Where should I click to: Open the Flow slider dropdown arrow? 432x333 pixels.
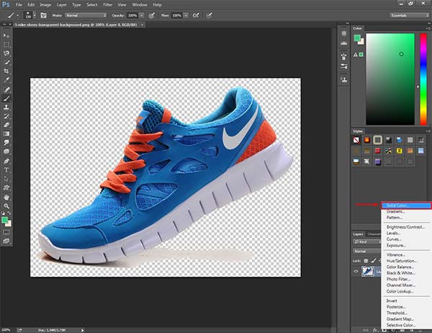pyautogui.click(x=186, y=15)
